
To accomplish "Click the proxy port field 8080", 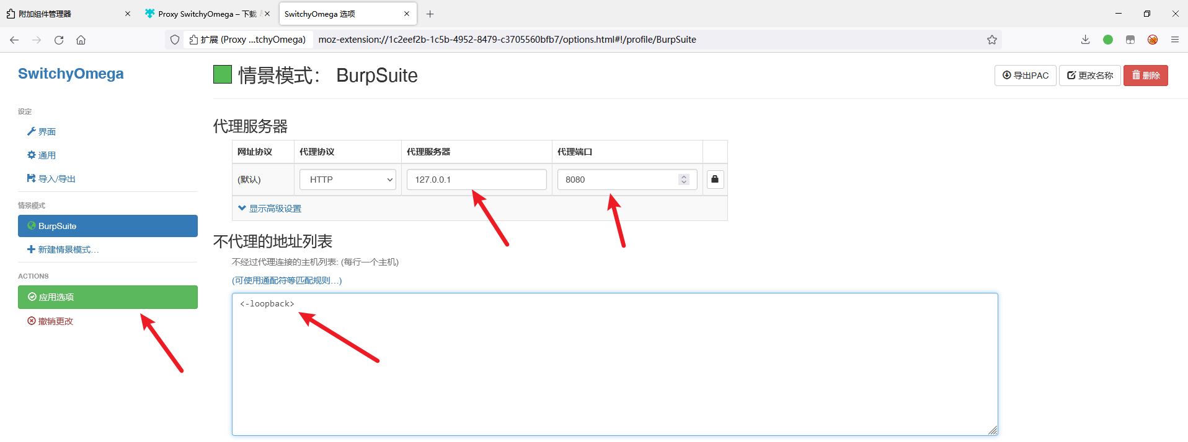I will click(x=627, y=180).
